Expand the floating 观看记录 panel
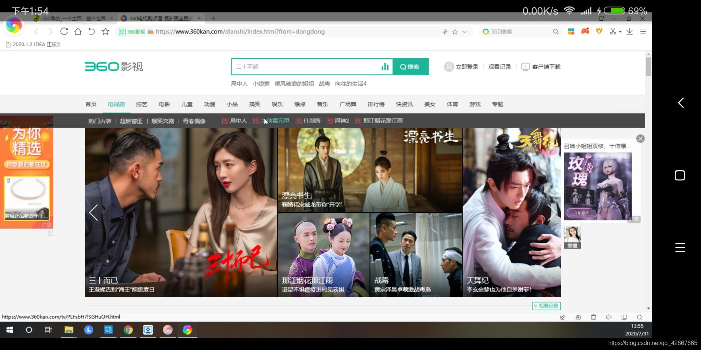The width and height of the screenshot is (701, 350). (x=546, y=306)
